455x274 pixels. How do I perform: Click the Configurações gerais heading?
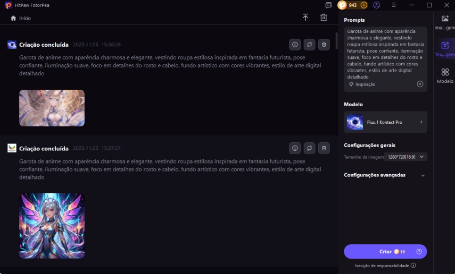click(369, 145)
